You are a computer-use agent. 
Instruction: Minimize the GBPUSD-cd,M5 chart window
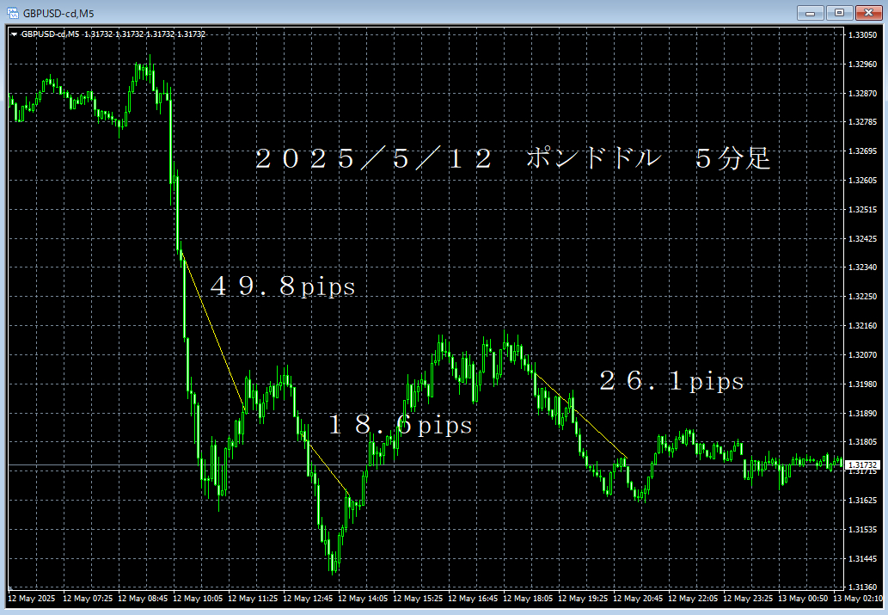coord(810,12)
